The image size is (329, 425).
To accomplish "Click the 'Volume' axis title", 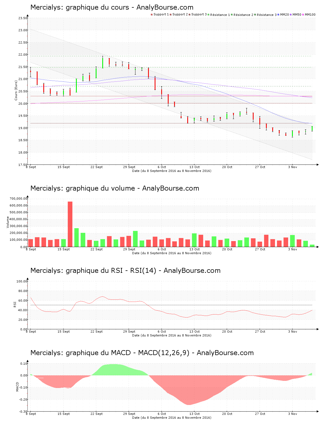I will pyautogui.click(x=8, y=222).
